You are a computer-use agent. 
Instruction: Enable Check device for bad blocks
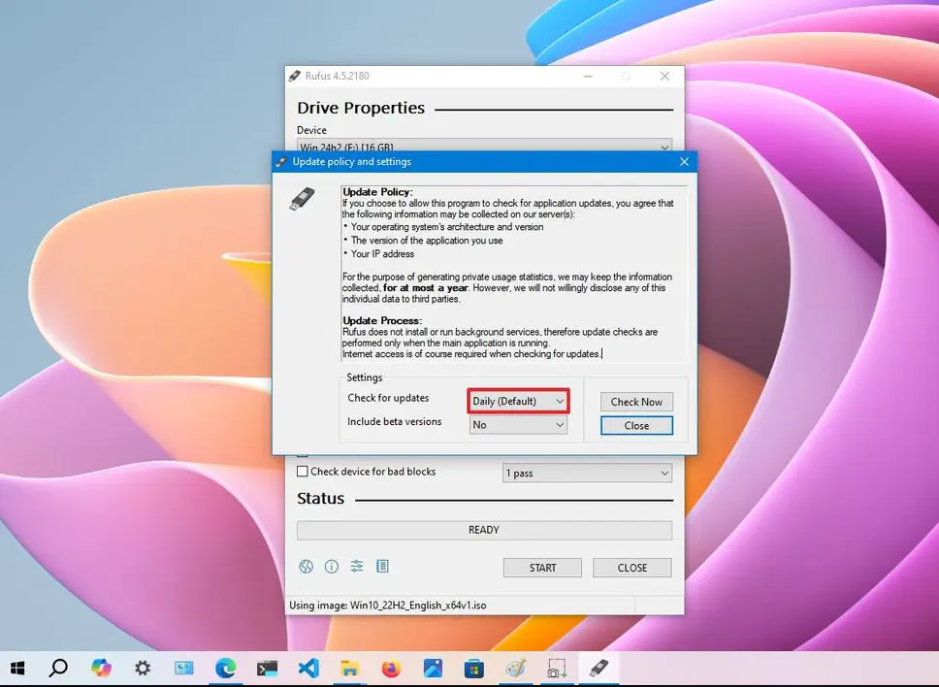pos(303,472)
